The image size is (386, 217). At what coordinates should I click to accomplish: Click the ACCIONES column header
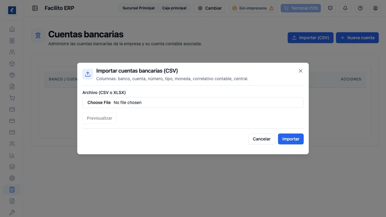click(351, 79)
